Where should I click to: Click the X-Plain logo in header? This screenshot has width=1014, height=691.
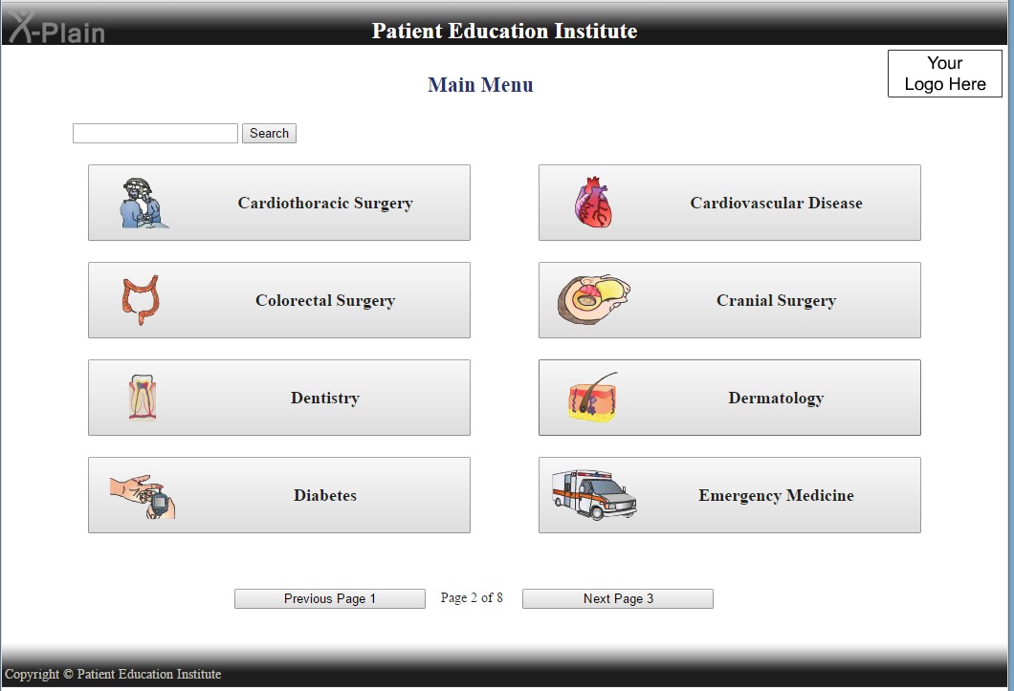(55, 29)
